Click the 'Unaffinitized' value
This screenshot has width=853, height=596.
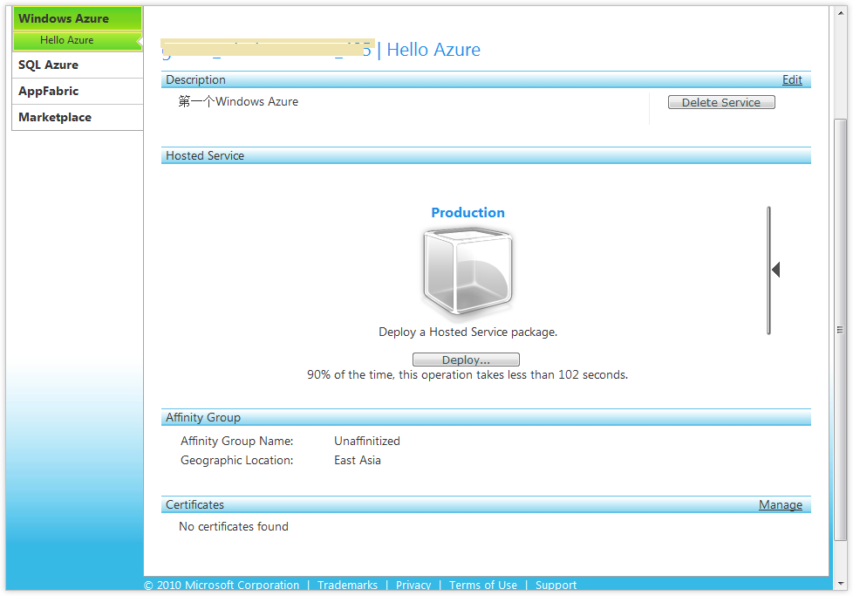(x=367, y=441)
